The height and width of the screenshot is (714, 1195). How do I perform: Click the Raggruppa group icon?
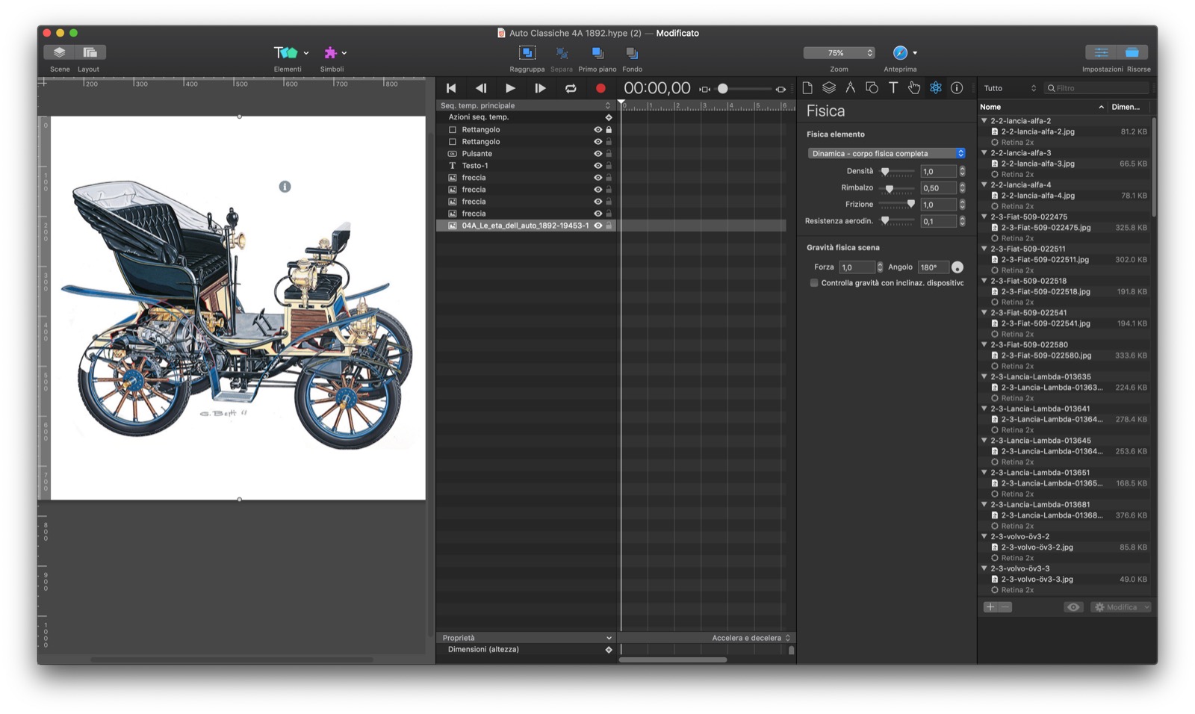tap(527, 53)
